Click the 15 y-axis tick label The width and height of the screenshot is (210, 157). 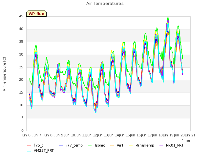[21, 92]
